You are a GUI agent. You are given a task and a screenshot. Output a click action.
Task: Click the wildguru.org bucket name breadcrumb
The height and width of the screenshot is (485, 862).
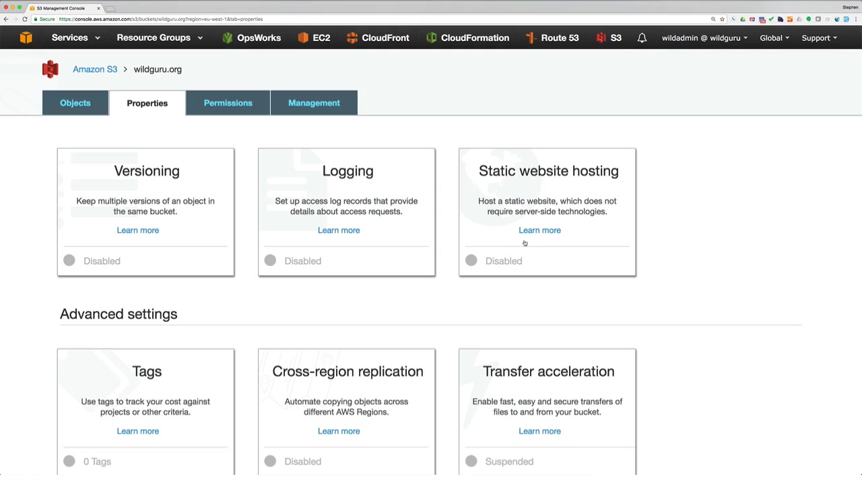click(158, 69)
